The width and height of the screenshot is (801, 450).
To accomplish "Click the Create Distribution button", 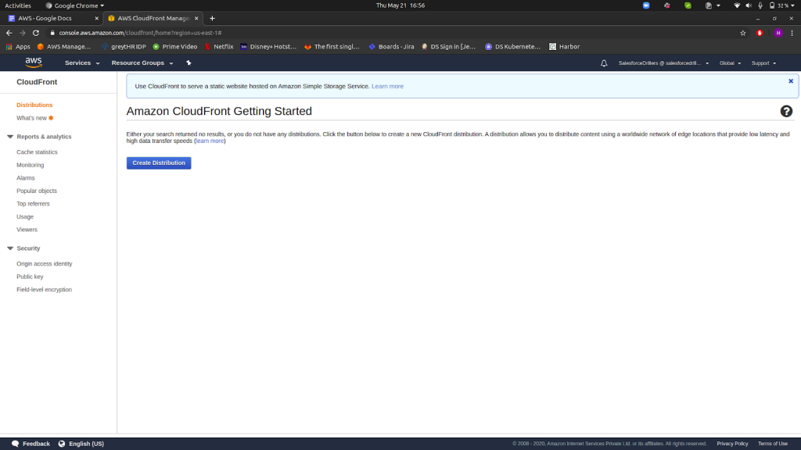I will coord(159,162).
